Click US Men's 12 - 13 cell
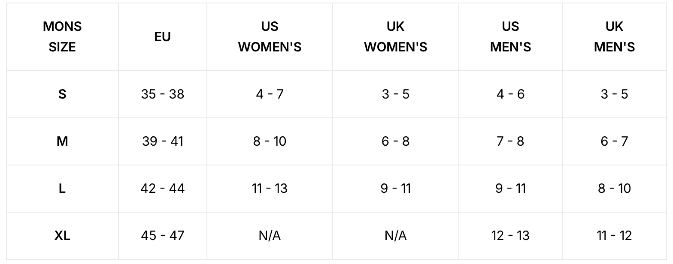673x264 pixels. [510, 236]
